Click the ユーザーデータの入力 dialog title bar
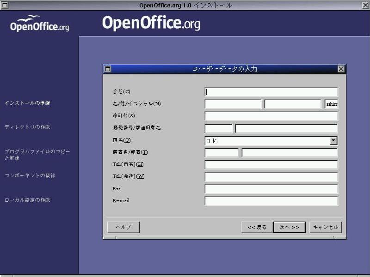 [x=225, y=69]
